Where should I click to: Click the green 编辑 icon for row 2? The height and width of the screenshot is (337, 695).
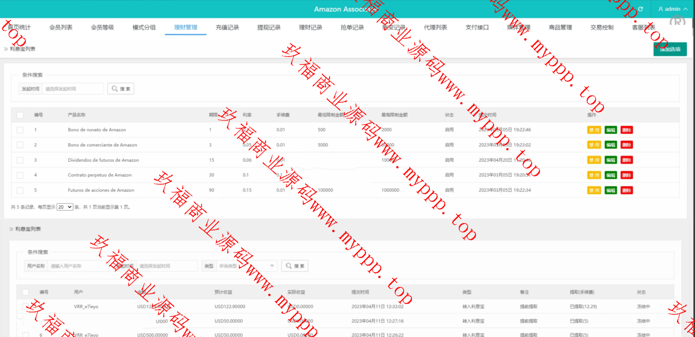611,145
